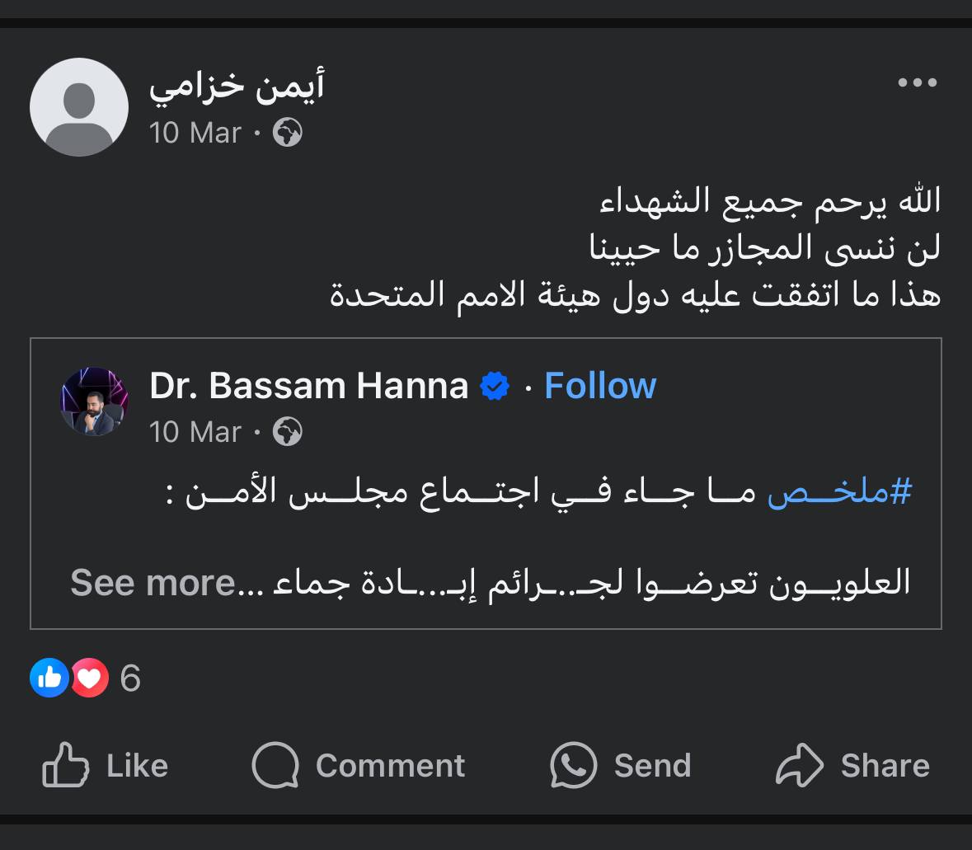Click the verified badge beside Dr. Bassam Hanna

click(495, 386)
